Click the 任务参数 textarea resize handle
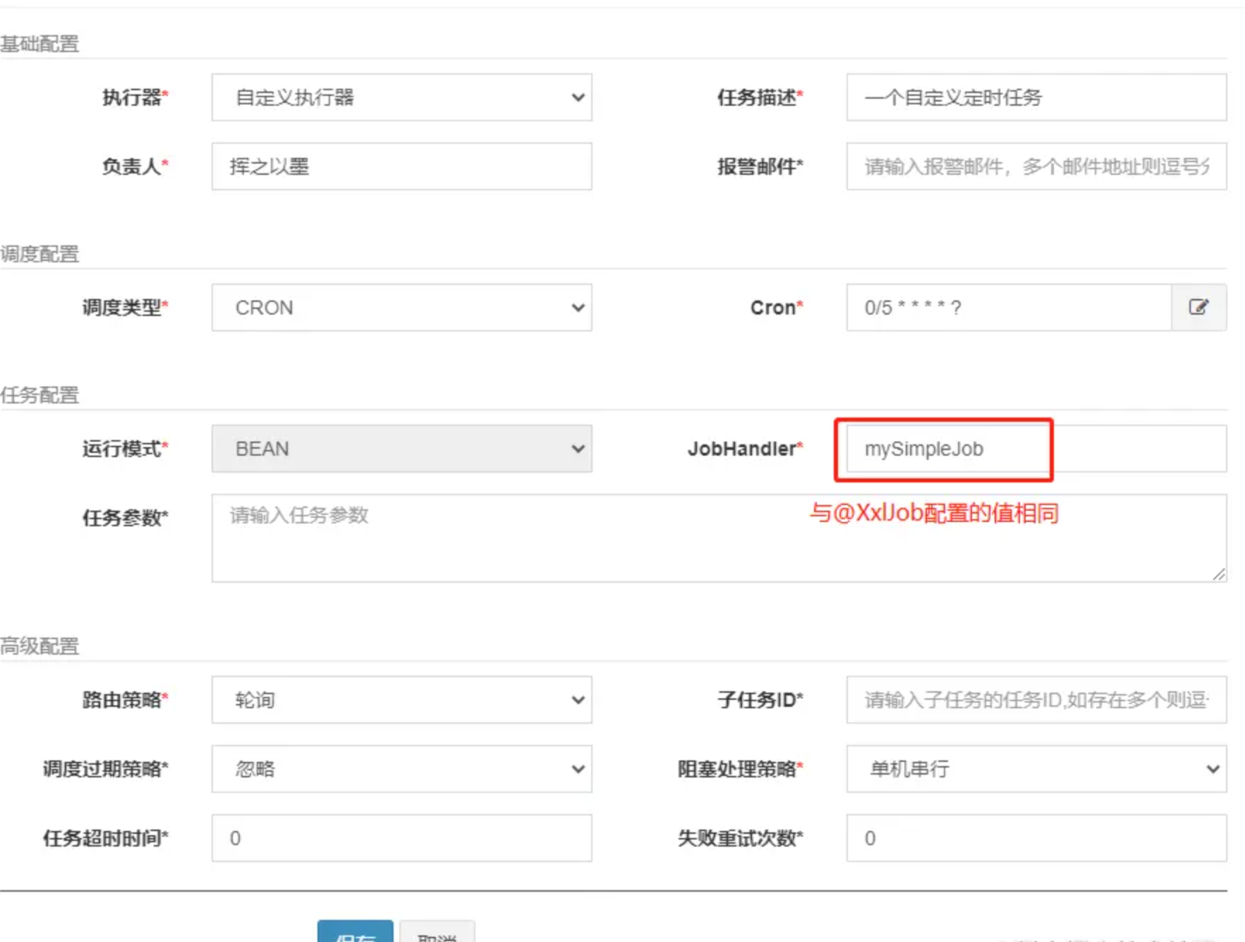The image size is (1245, 942). coord(1219,575)
